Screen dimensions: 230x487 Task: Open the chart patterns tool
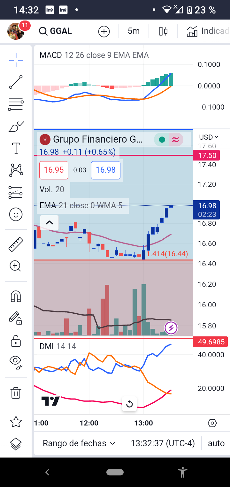[16, 170]
